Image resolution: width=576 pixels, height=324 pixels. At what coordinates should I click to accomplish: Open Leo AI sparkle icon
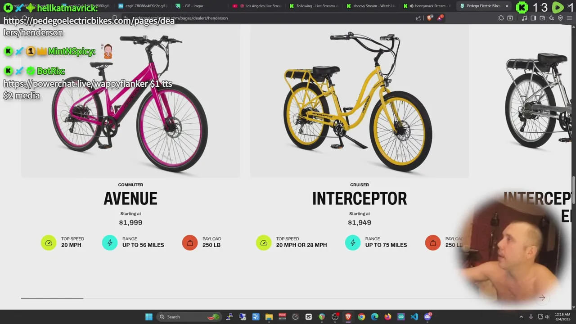coord(551,18)
